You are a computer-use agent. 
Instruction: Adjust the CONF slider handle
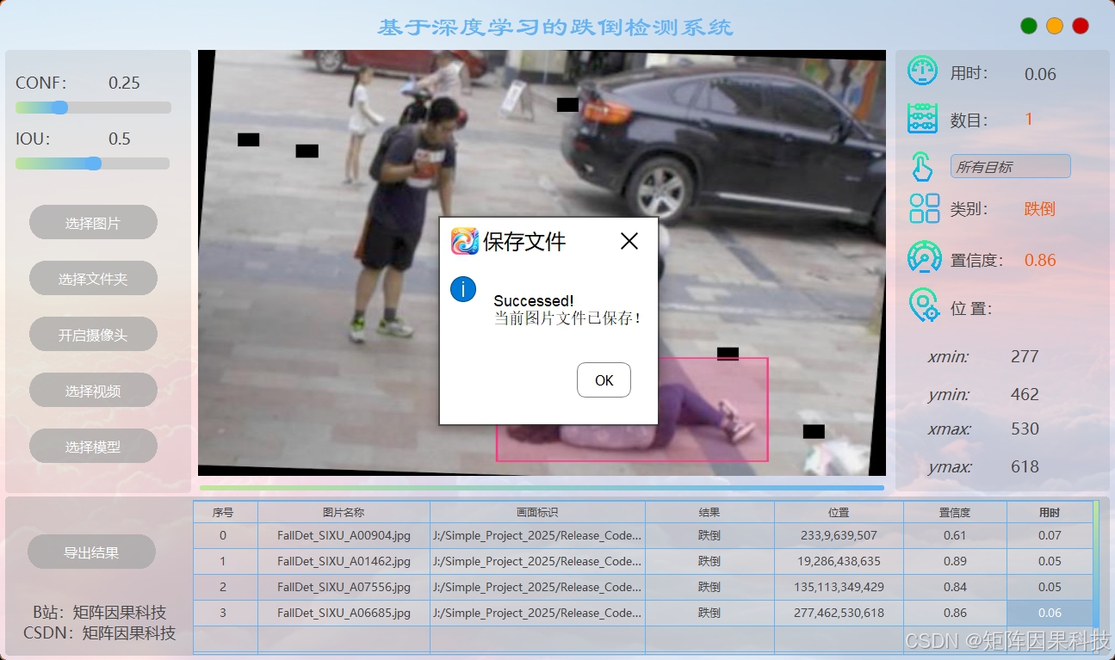tap(59, 108)
